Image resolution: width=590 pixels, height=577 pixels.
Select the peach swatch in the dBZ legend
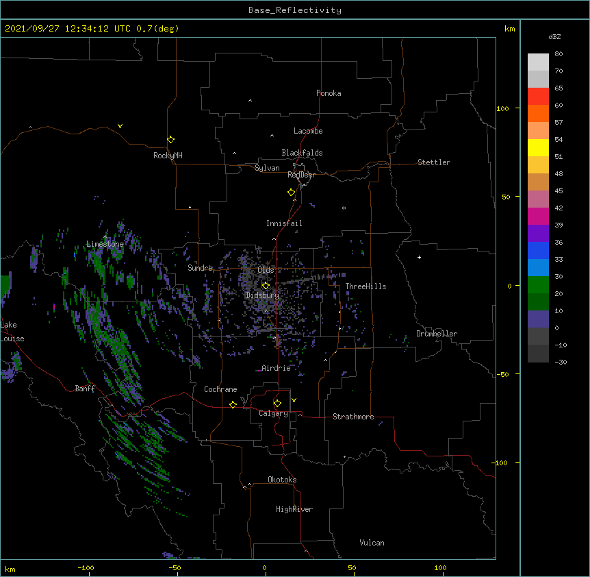(x=538, y=130)
